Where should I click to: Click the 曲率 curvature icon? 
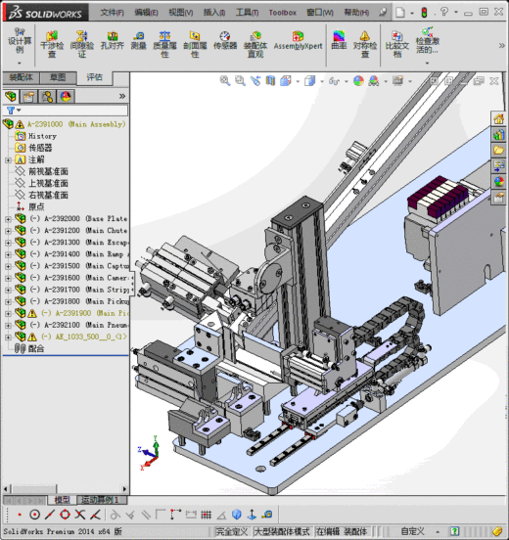tap(339, 40)
